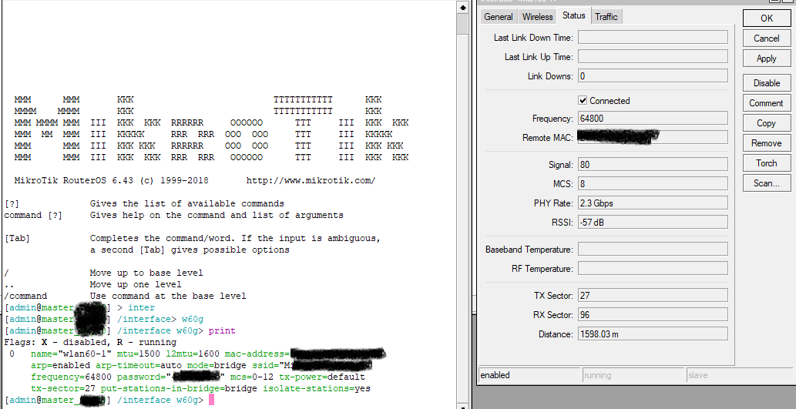796x409 pixels.
Task: Remove the interface
Action: coord(767,143)
